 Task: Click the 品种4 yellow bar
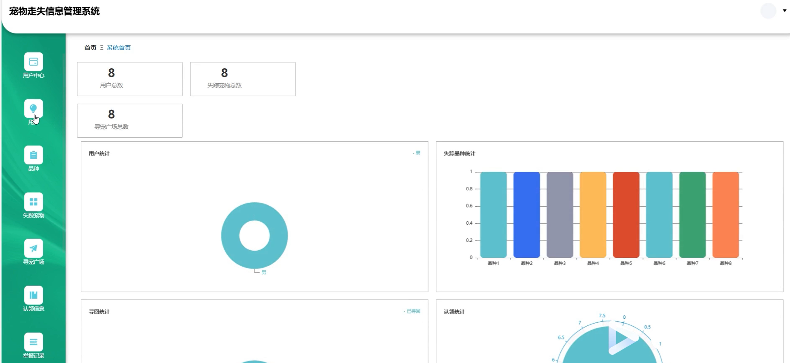point(593,215)
